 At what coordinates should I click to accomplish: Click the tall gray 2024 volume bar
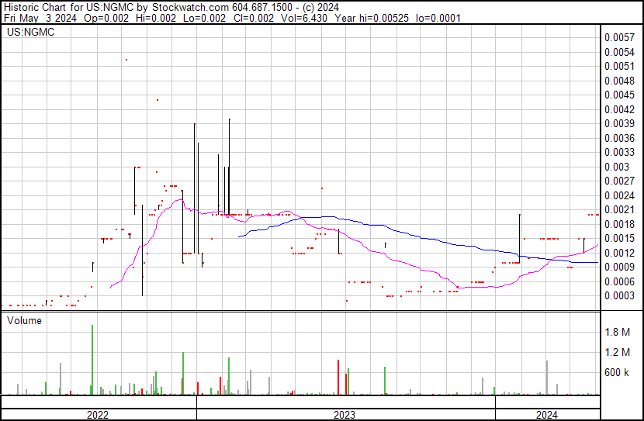pos(547,378)
